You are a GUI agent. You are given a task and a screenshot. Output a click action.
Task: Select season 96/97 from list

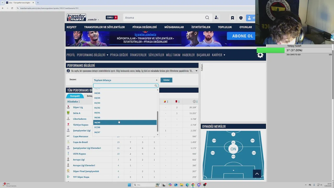pos(125,132)
